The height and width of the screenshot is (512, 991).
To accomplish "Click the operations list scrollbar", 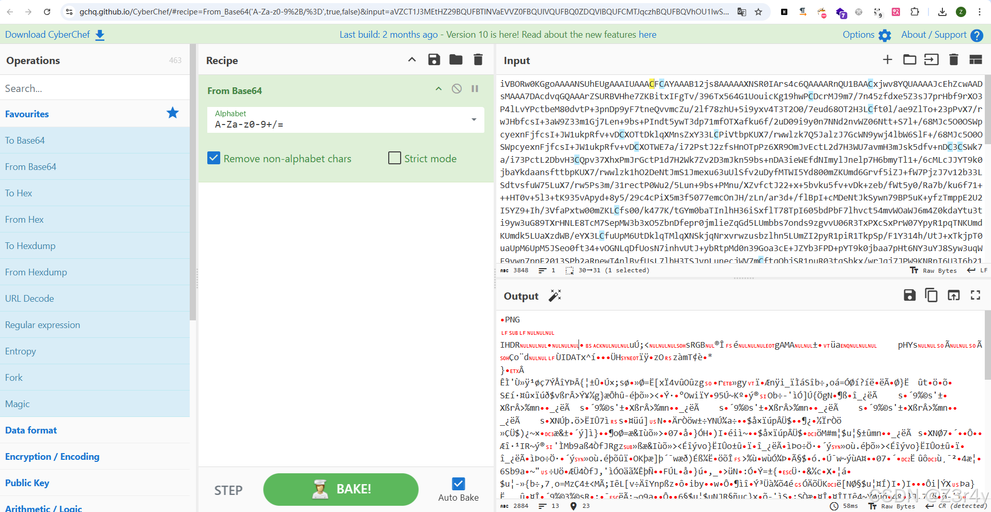I will [193, 182].
